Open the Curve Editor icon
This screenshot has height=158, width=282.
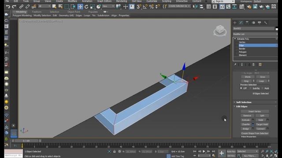228,7
